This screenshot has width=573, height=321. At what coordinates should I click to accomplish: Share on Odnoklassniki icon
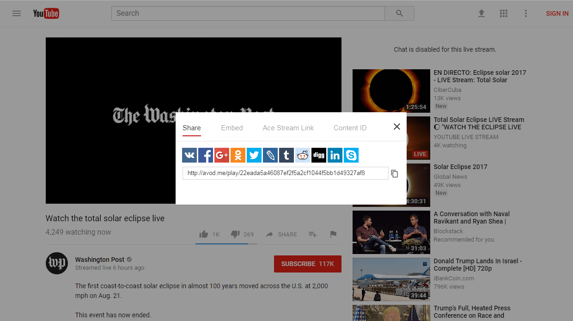[238, 155]
